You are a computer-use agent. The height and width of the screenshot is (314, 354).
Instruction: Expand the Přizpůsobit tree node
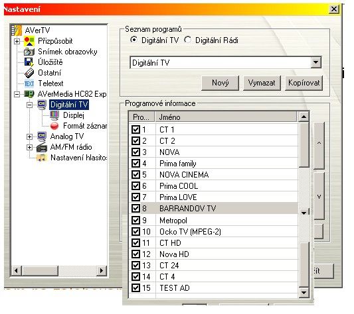tap(17, 42)
